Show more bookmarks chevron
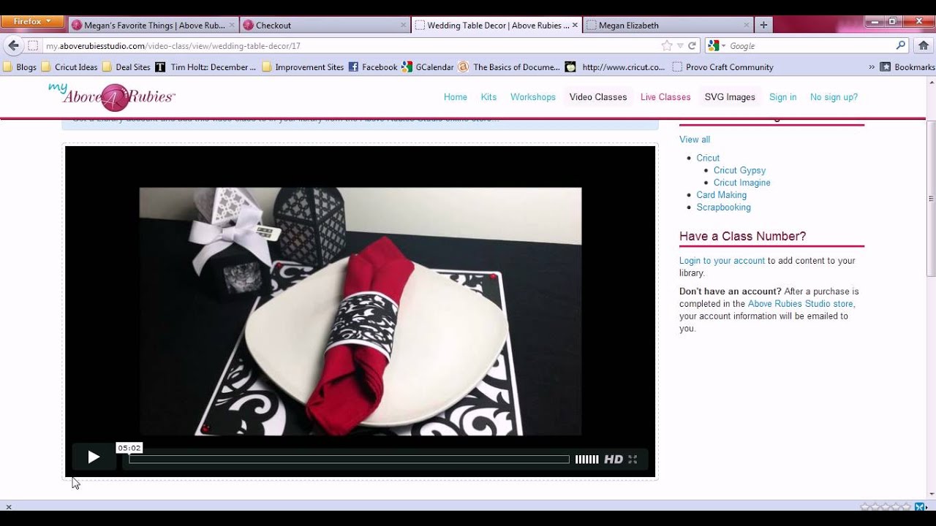 coord(872,66)
